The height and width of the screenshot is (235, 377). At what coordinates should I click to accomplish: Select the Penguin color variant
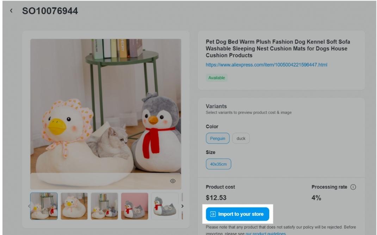coord(217,138)
